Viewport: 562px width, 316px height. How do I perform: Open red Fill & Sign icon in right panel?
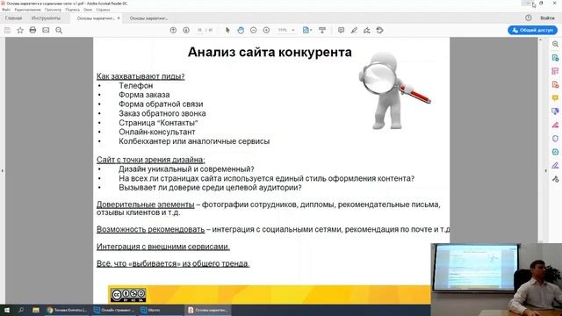(x=555, y=125)
